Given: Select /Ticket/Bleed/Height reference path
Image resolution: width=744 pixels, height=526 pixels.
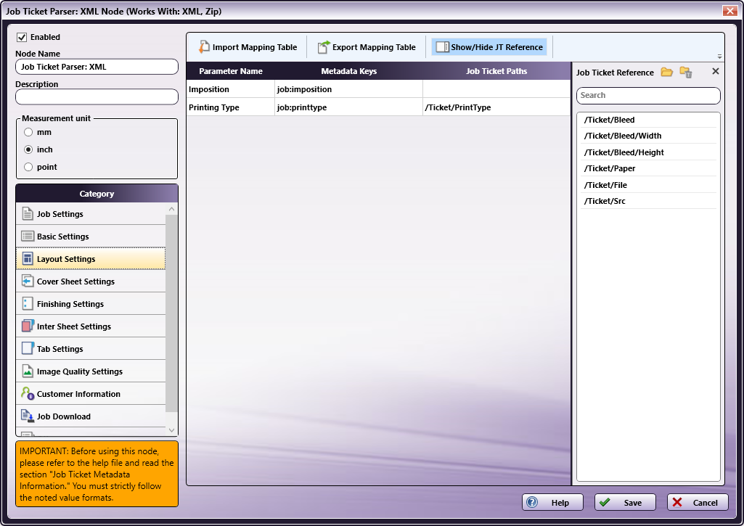Looking at the screenshot, I should (648, 152).
